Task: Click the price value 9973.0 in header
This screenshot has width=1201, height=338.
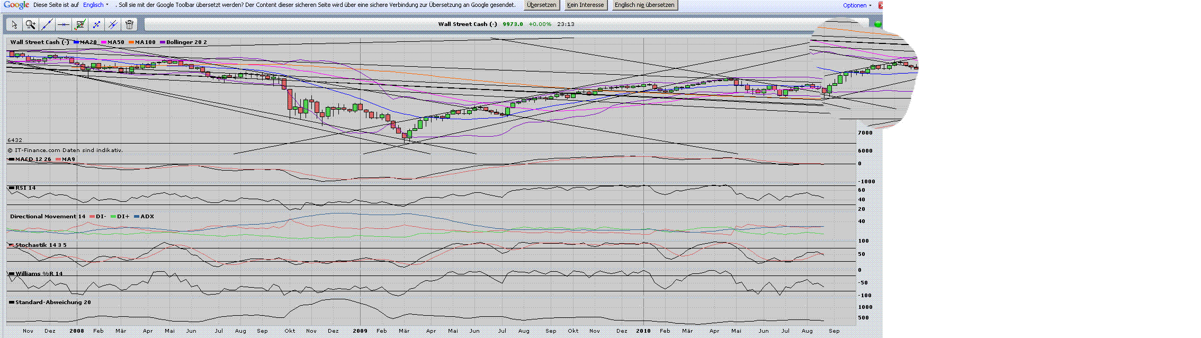Action: (x=513, y=24)
